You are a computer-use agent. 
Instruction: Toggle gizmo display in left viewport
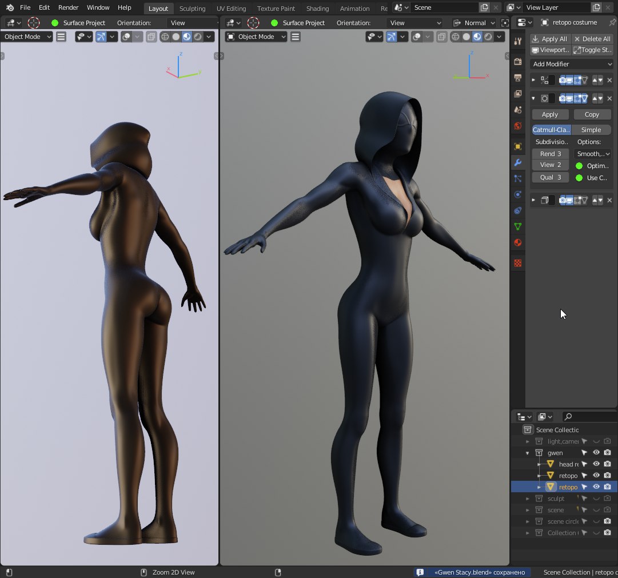click(x=101, y=37)
